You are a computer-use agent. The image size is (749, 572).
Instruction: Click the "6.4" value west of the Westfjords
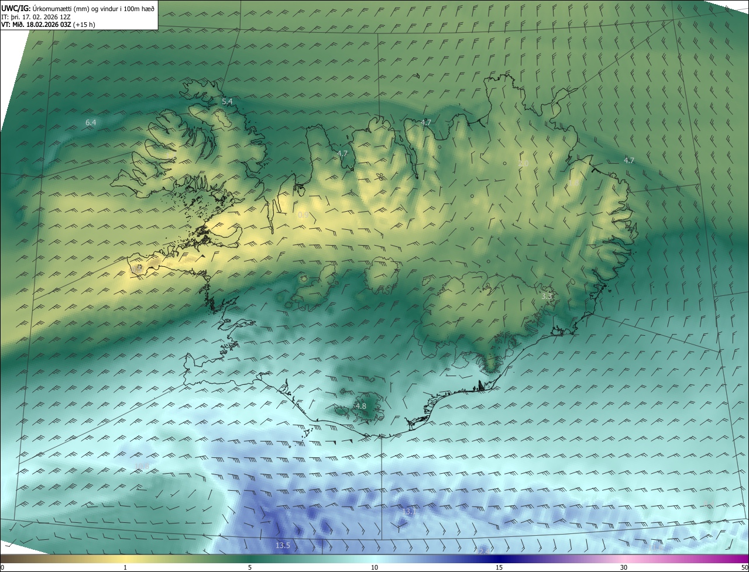coord(91,122)
